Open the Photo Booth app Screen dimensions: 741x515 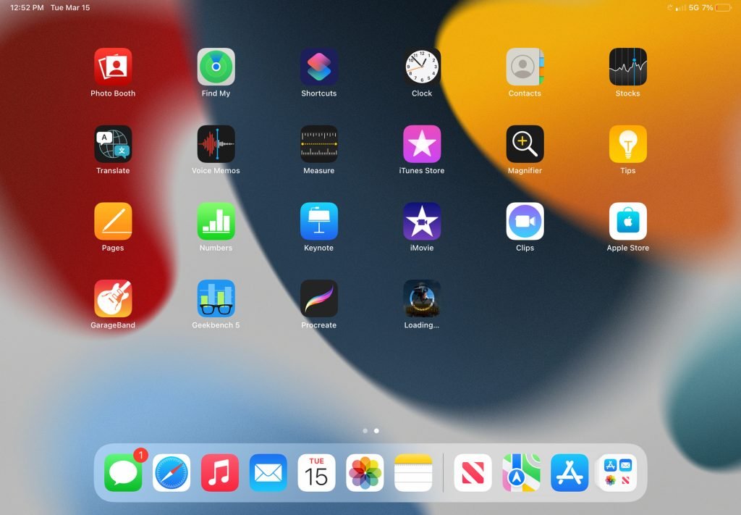coord(113,67)
